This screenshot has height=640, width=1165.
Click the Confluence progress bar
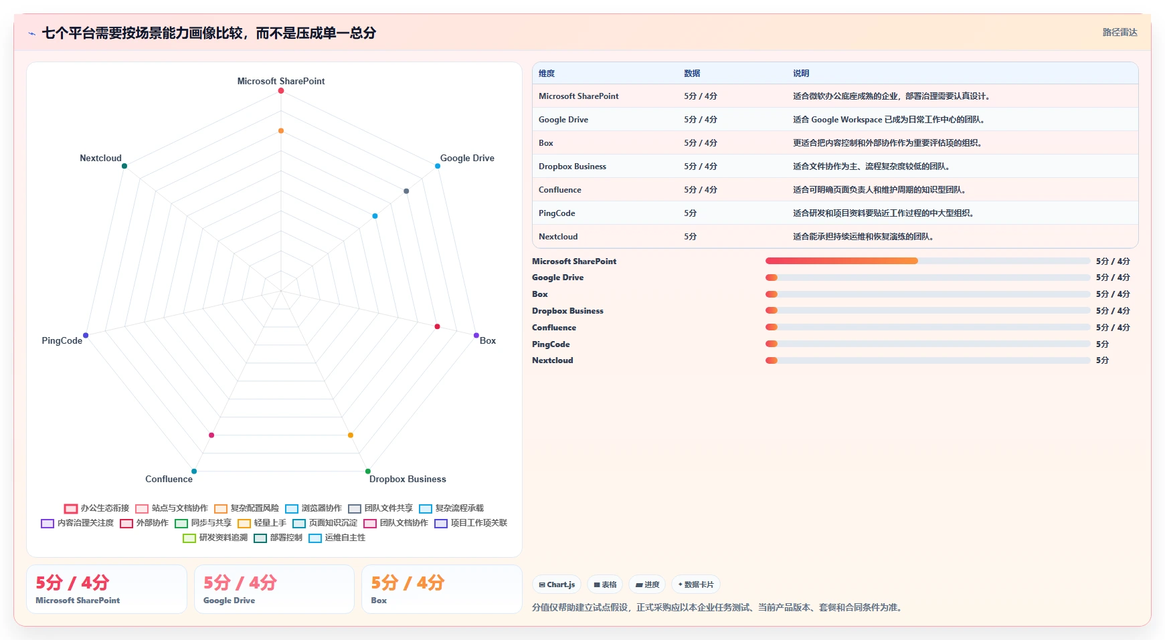[927, 327]
